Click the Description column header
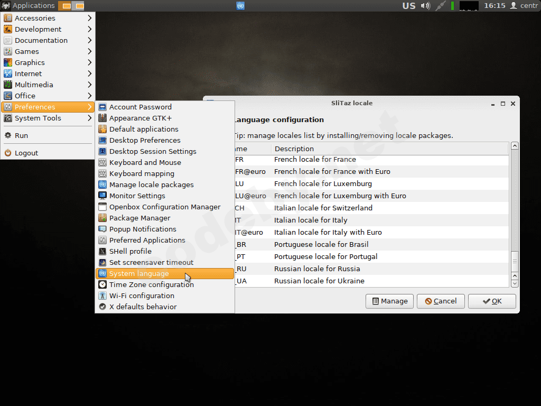 tap(390, 149)
